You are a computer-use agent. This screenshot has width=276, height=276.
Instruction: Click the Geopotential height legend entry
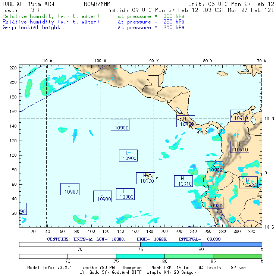coord(31,28)
